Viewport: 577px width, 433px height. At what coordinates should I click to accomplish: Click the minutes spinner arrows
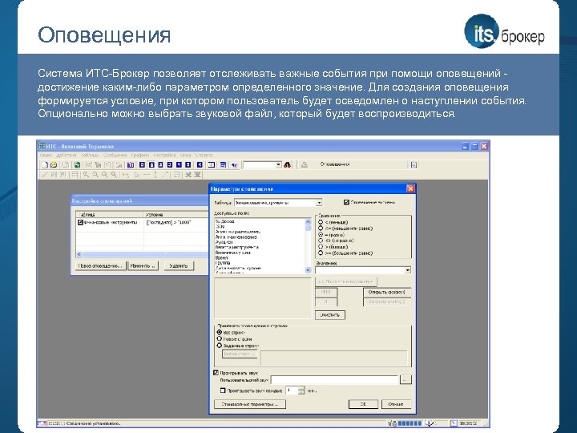[x=301, y=391]
